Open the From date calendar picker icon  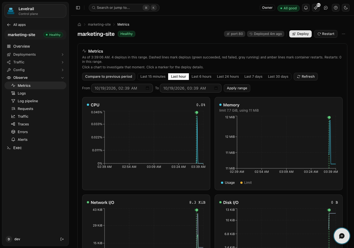(x=147, y=88)
